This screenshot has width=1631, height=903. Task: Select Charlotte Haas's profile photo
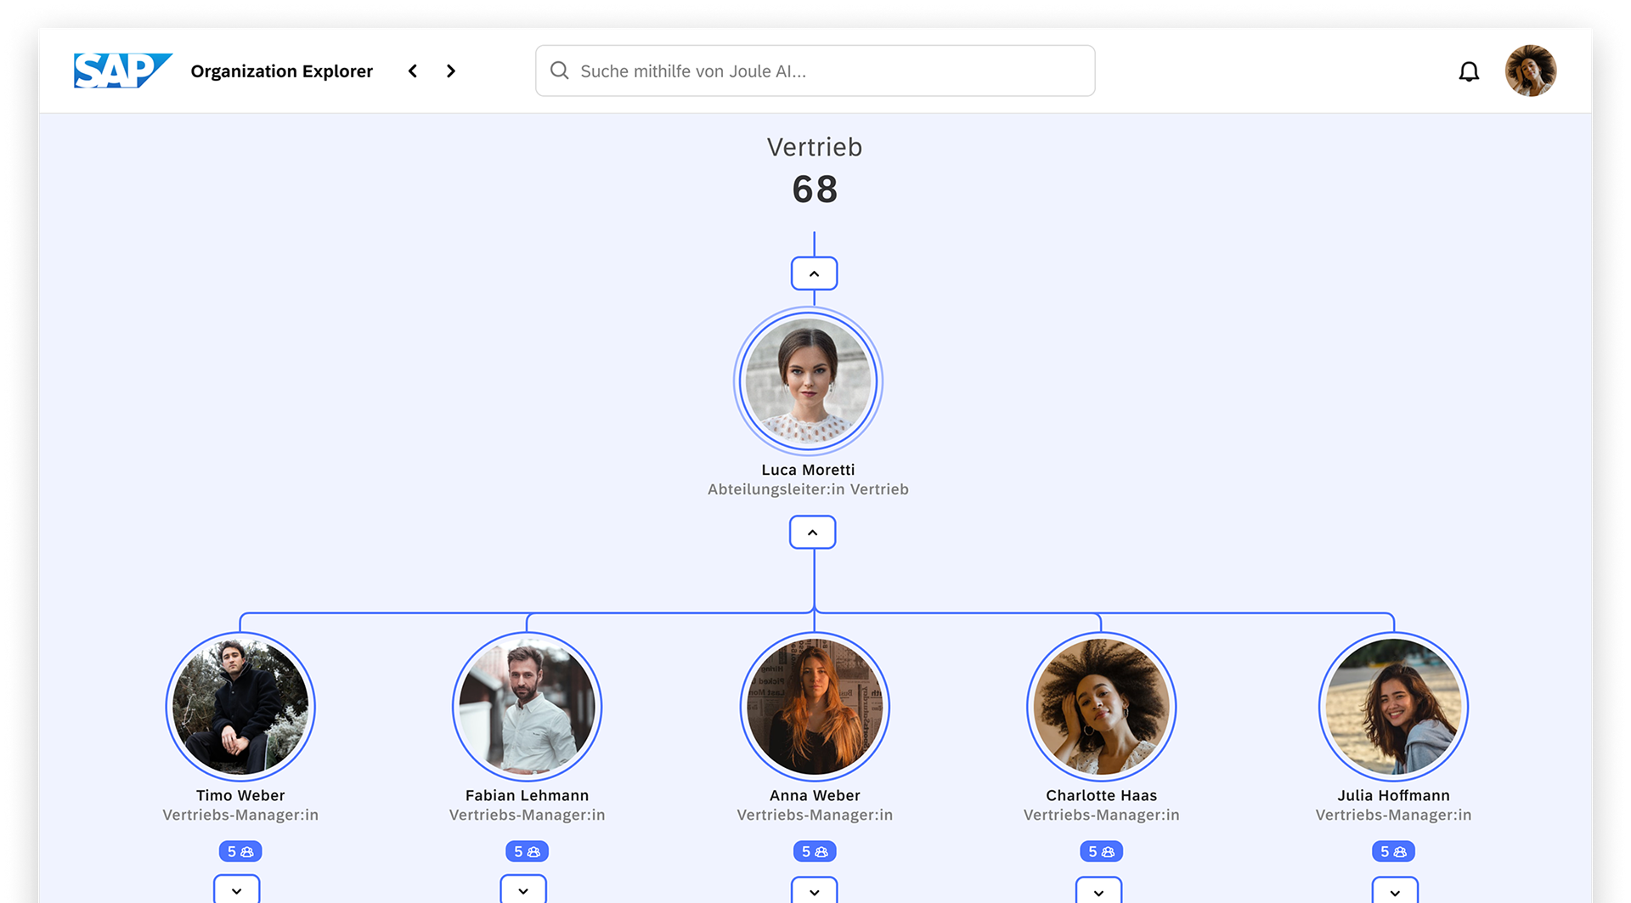(x=1101, y=707)
